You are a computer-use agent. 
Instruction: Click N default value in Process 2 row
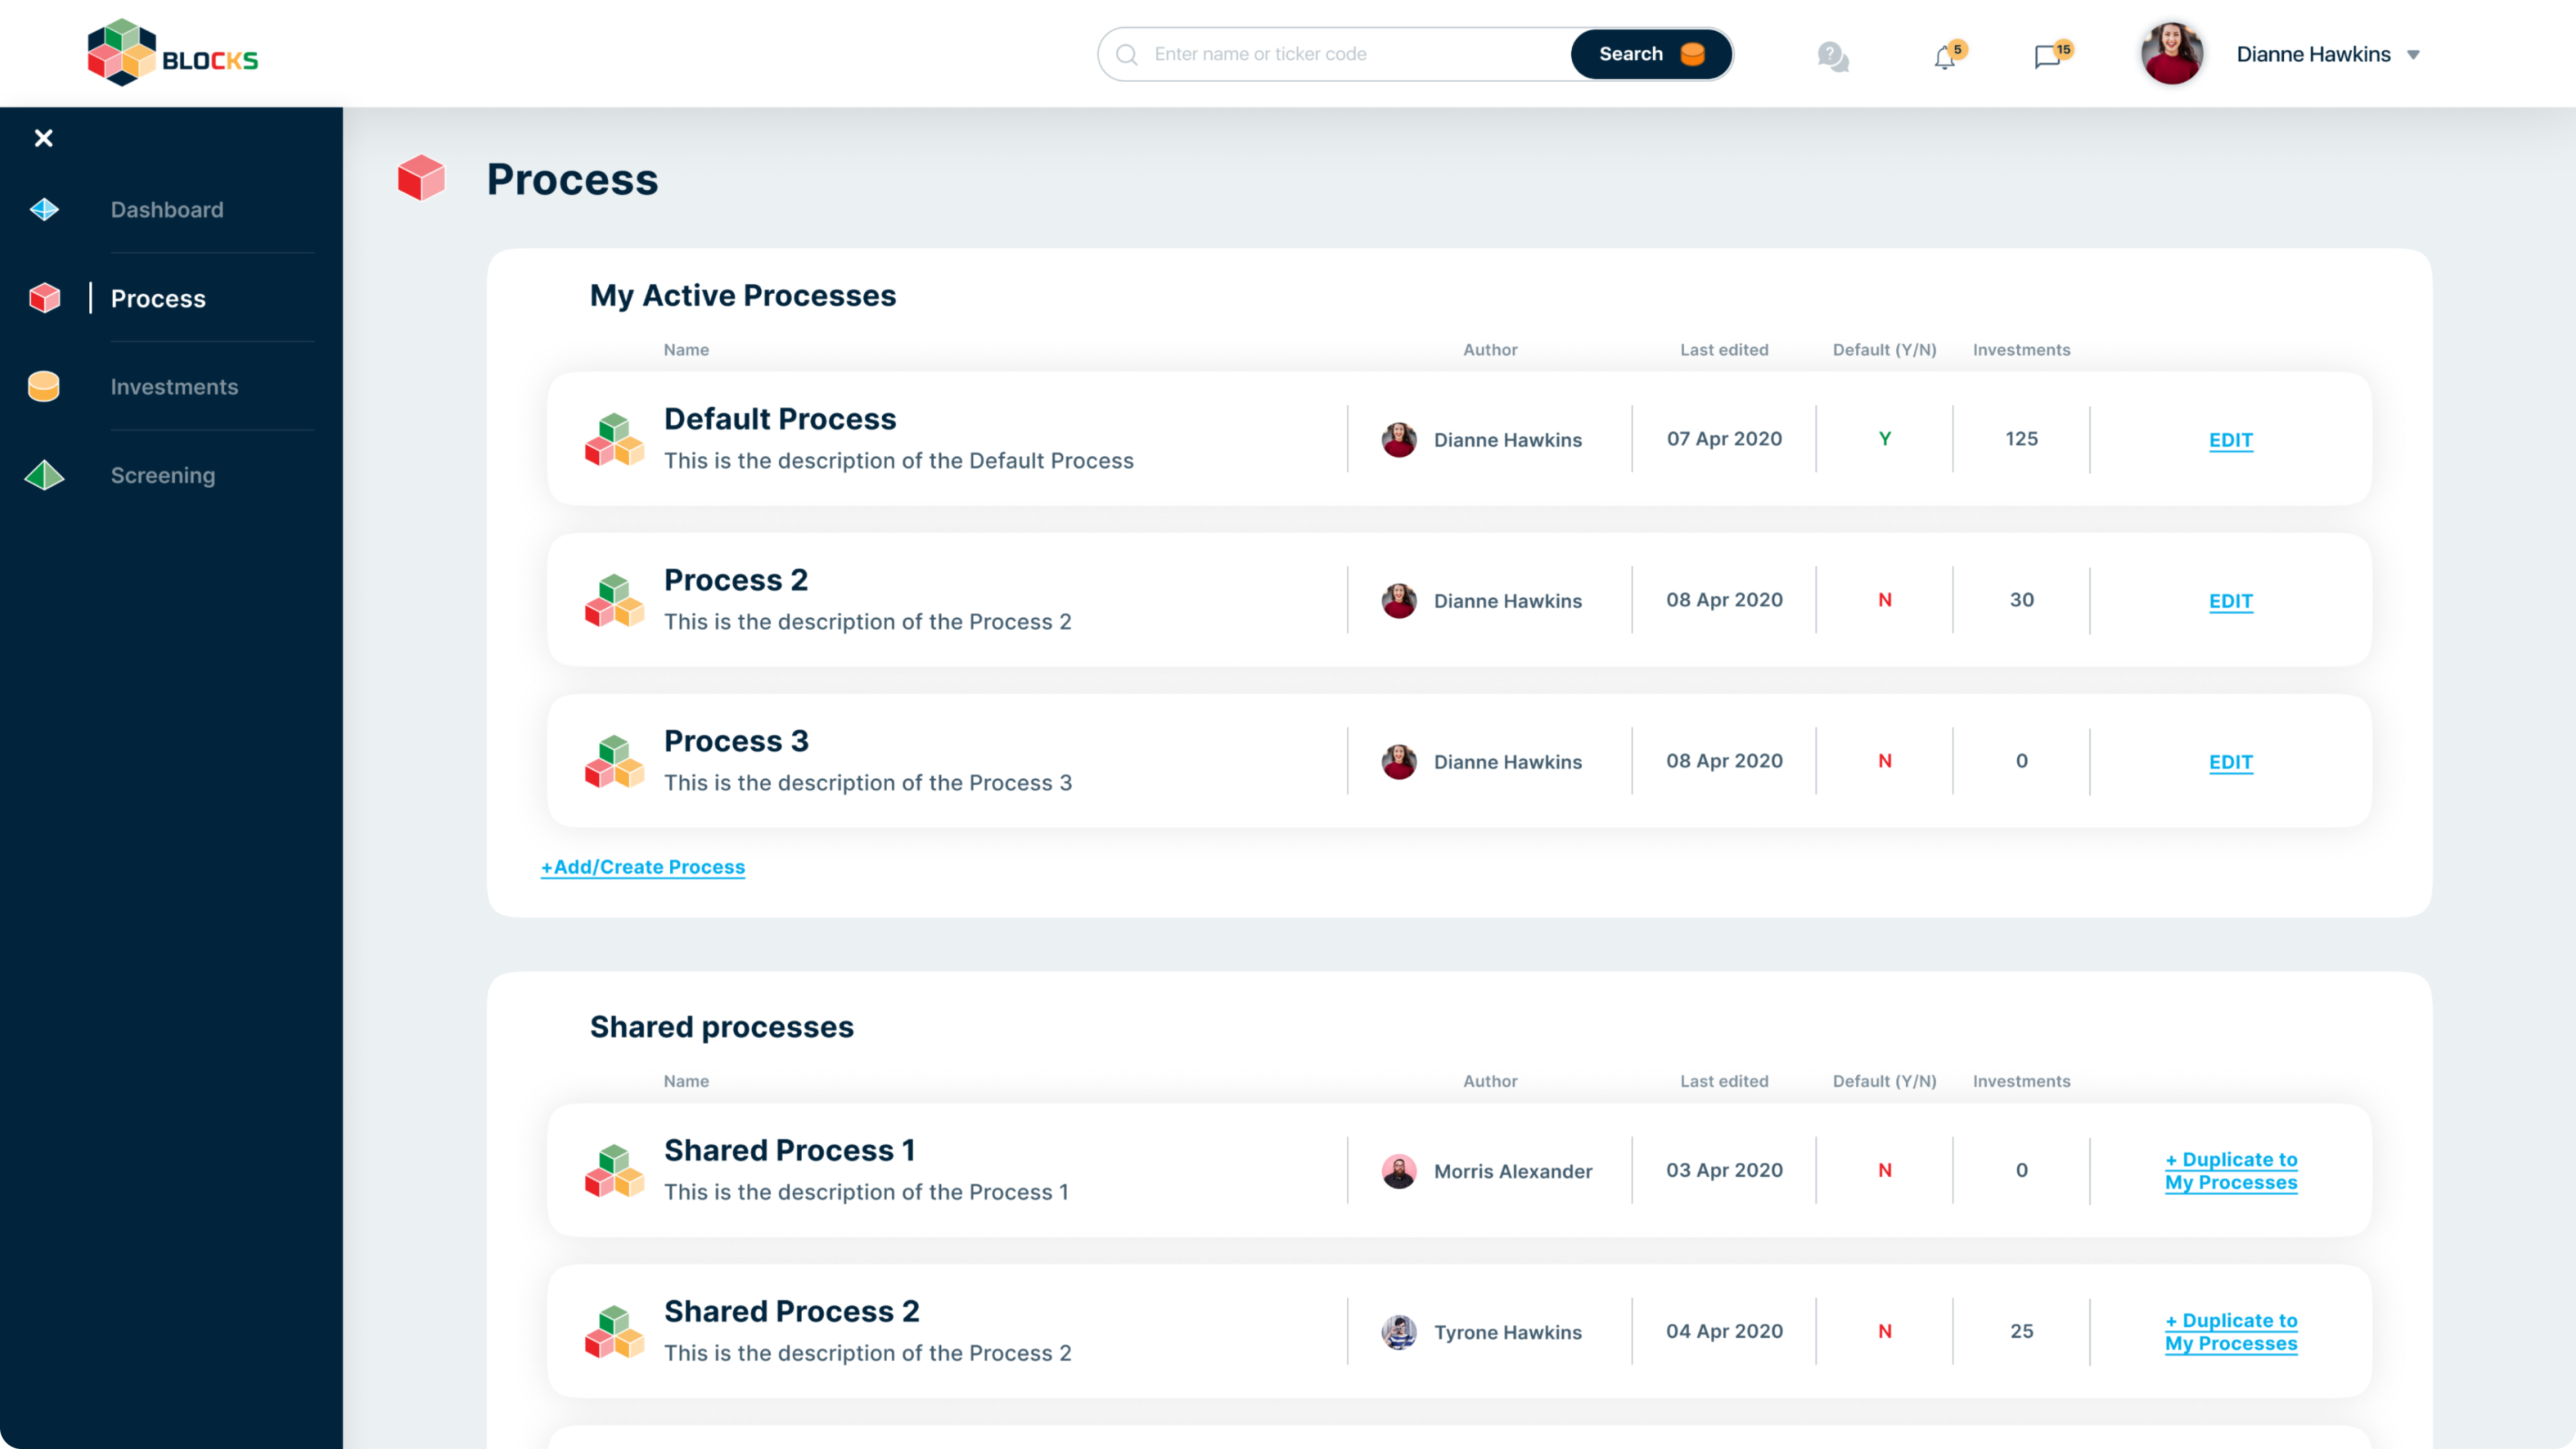click(x=1885, y=600)
